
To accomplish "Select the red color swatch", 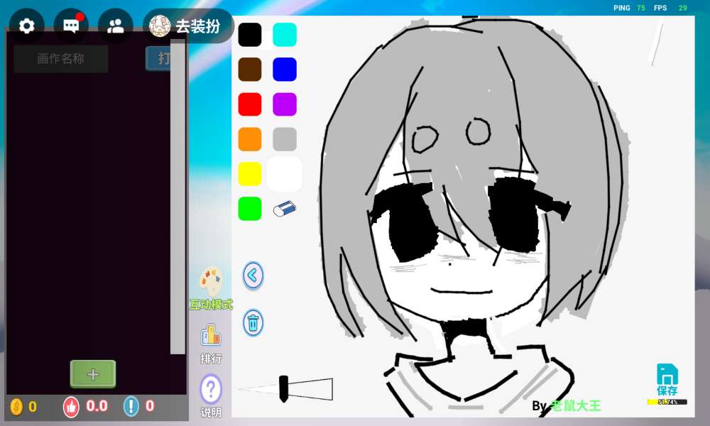I will (250, 104).
